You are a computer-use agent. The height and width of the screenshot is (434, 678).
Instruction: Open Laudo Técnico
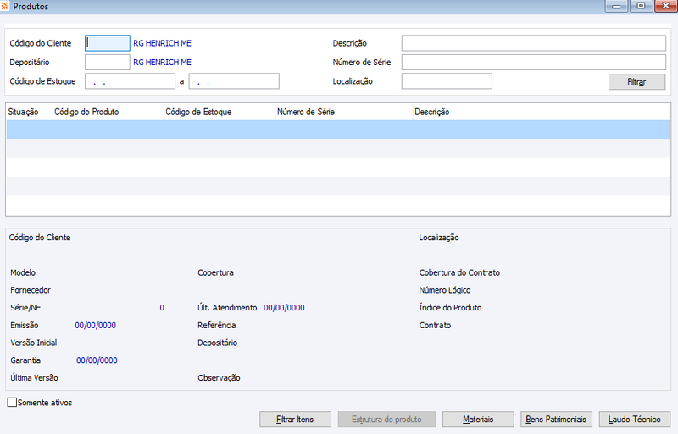635,420
